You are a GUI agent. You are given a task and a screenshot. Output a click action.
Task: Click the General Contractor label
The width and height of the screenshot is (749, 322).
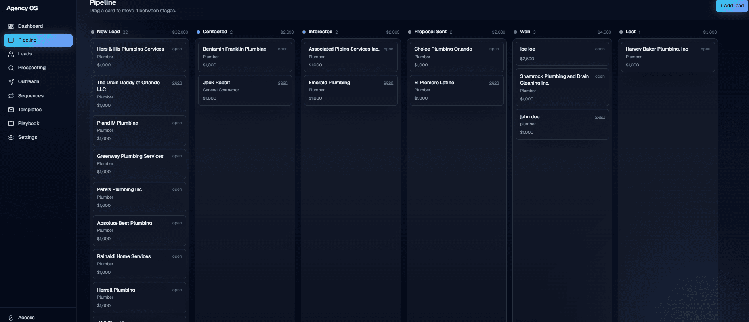coord(221,90)
